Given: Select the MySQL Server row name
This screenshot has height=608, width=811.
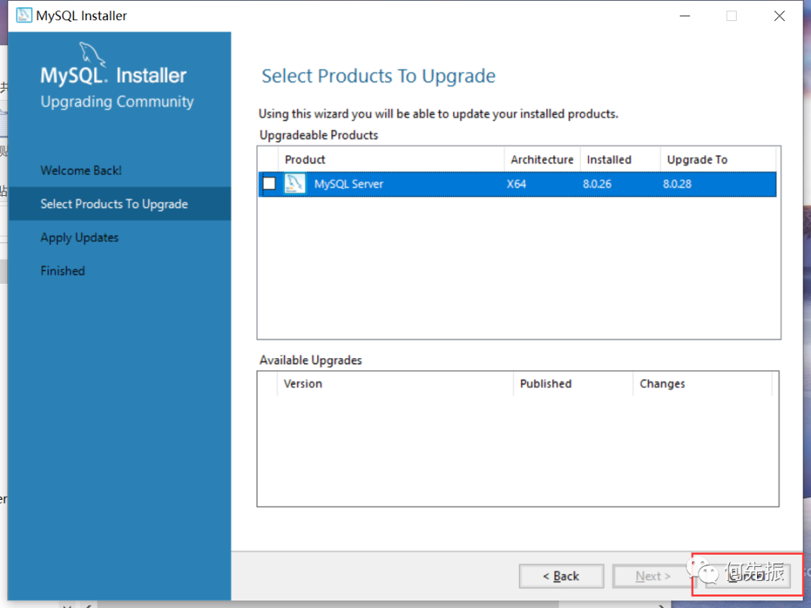Looking at the screenshot, I should (348, 184).
